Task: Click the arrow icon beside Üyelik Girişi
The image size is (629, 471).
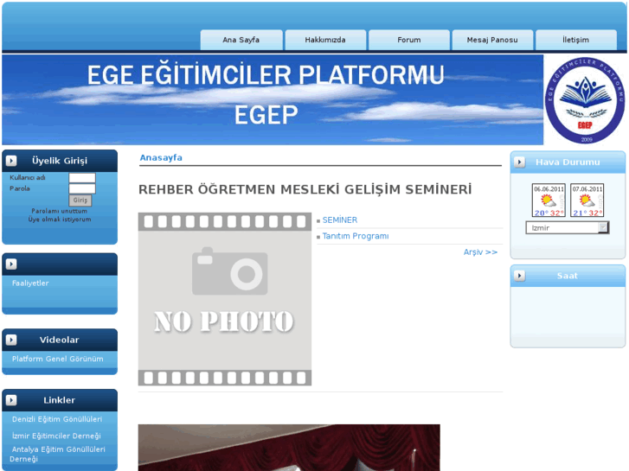Action: pyautogui.click(x=11, y=161)
